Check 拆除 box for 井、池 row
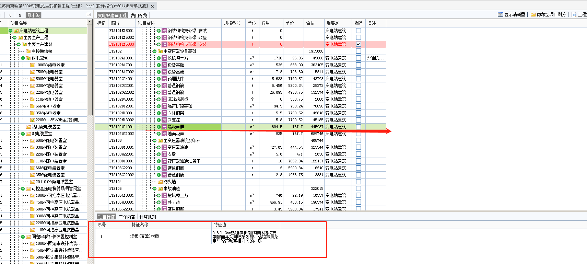587x264 pixels. click(359, 202)
